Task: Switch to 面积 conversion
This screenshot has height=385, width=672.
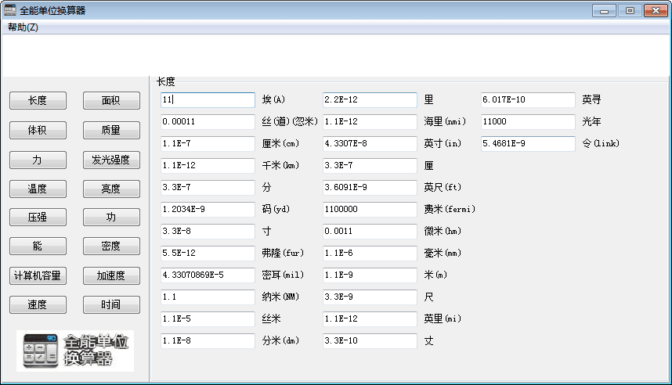Action: pyautogui.click(x=111, y=100)
